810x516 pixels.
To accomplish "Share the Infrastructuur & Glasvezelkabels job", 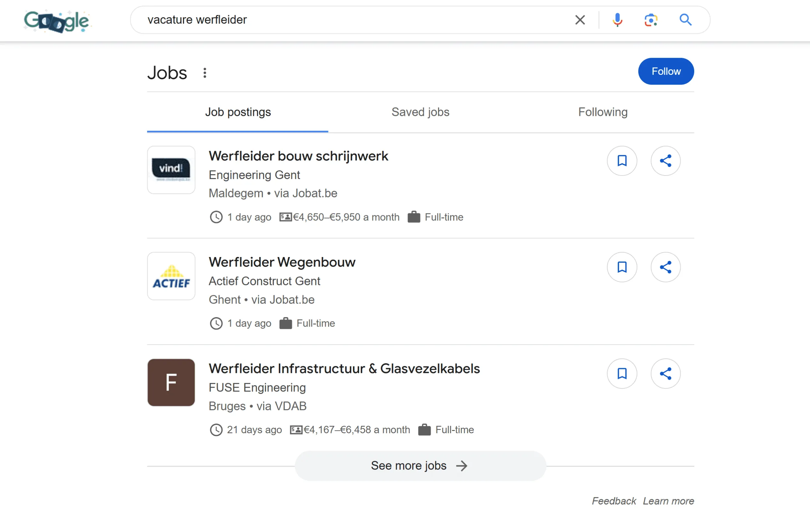I will tap(665, 374).
